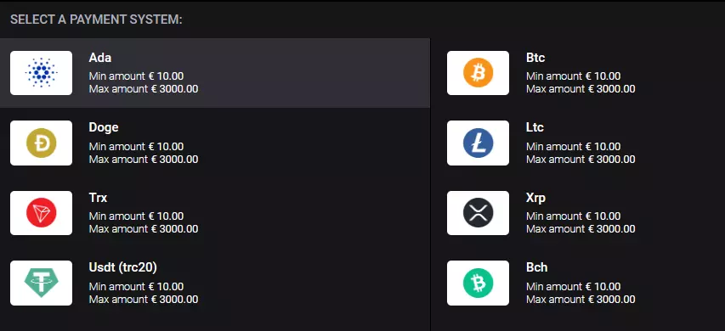Click the orange Bitcoin Btc logo
The width and height of the screenshot is (725, 331).
[x=479, y=73]
